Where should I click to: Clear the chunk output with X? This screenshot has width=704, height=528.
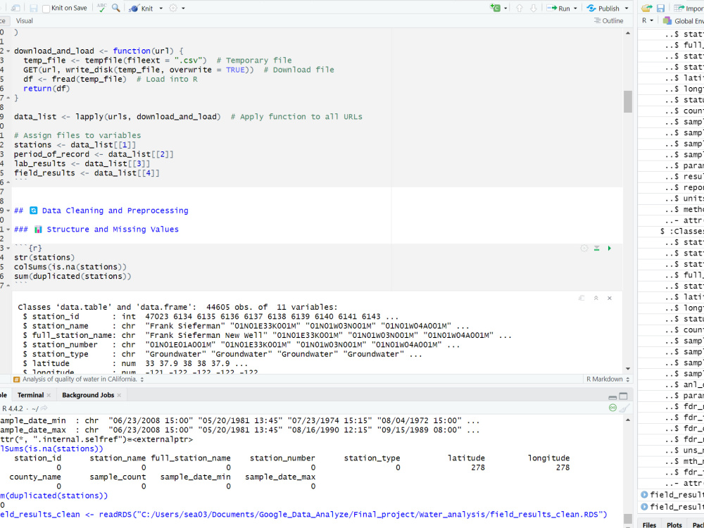609,298
